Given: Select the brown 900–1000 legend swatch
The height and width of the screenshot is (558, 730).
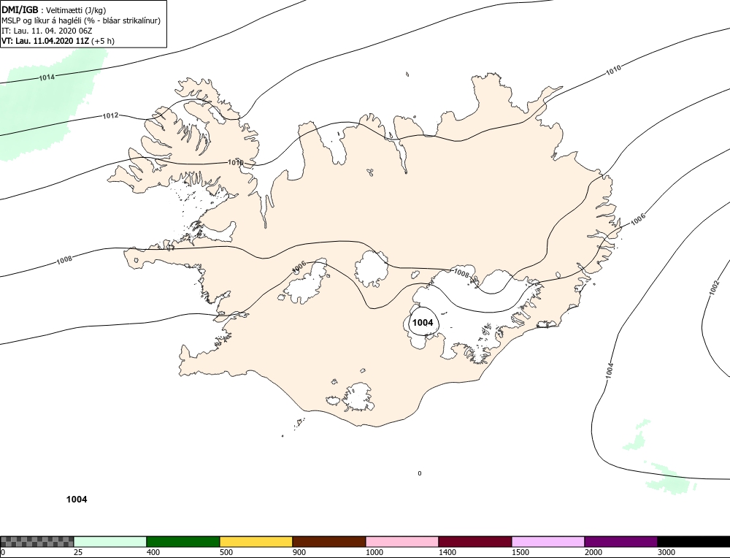Looking at the screenshot, I should [328, 542].
